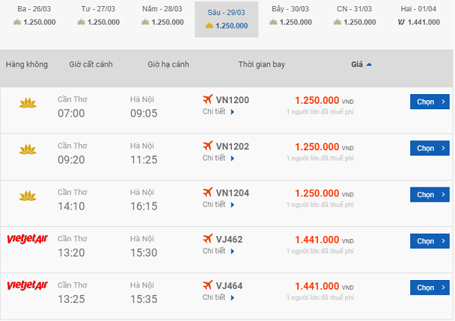Choose flight VN1200 with Chọn button
This screenshot has width=455, height=321.
point(430,102)
